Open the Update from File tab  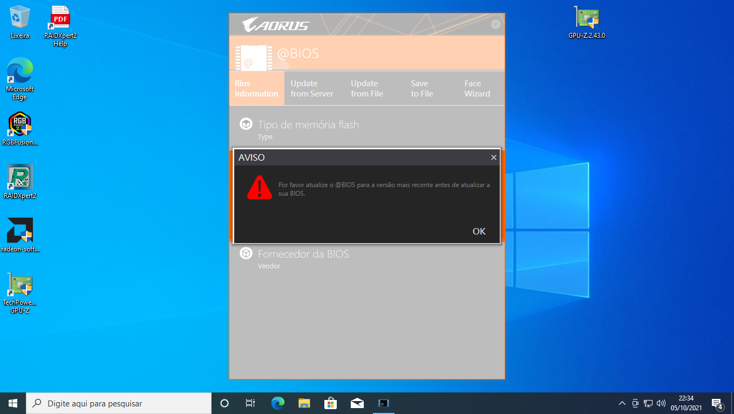(367, 88)
